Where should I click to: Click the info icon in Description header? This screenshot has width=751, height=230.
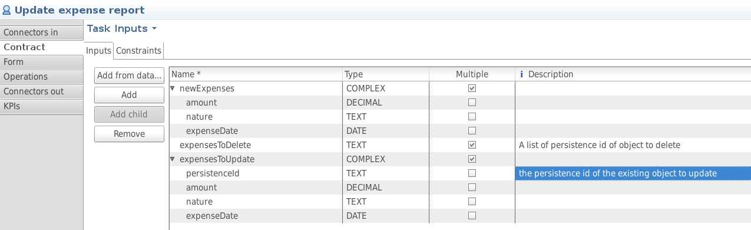point(521,74)
